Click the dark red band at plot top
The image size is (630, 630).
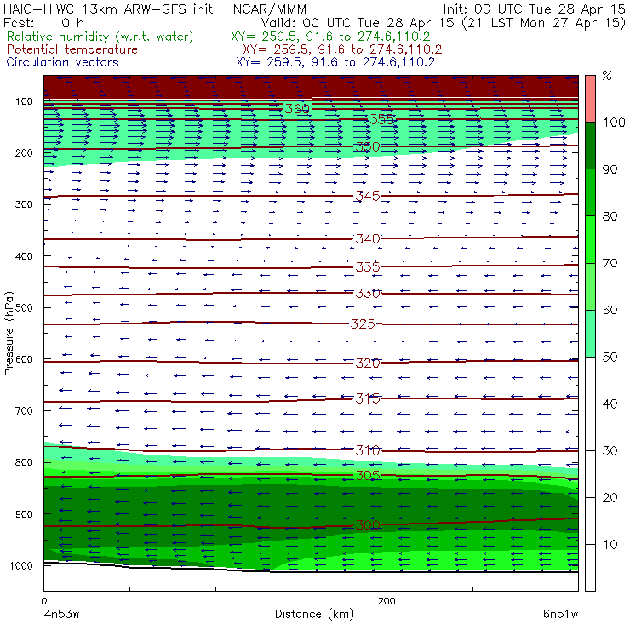click(311, 87)
